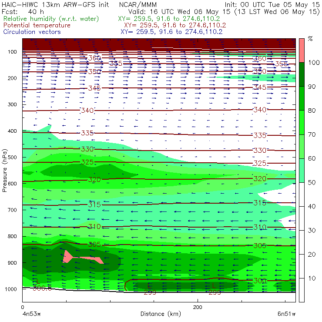Click the white colorbar segment between 40 and 50
Viewport: 322px width, 322px height.
point(302,194)
